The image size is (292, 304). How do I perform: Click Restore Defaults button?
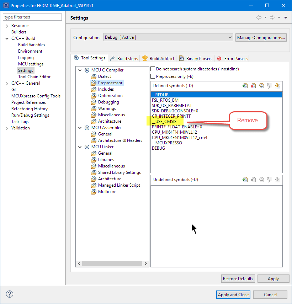tap(238, 278)
